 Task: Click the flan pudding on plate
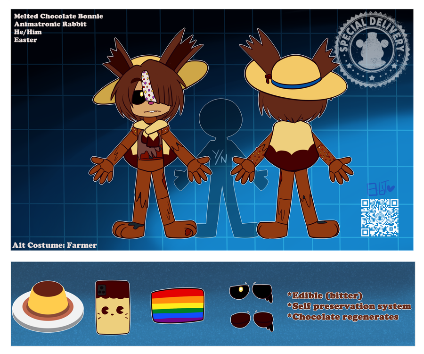click(48, 306)
